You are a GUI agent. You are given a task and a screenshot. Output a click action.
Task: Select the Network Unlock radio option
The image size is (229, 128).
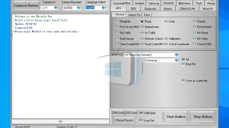coord(142,39)
